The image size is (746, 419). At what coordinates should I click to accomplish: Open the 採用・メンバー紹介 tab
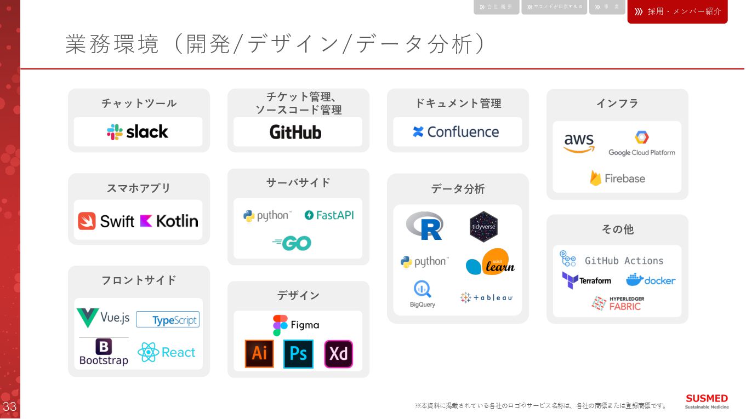tap(677, 12)
